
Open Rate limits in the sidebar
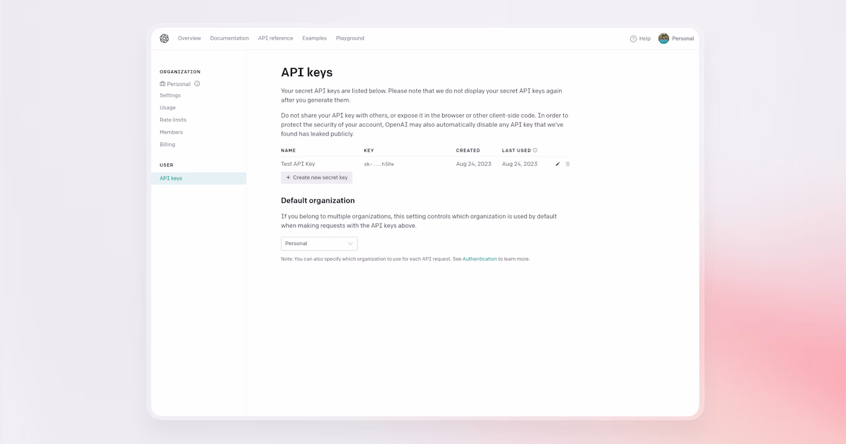point(173,120)
